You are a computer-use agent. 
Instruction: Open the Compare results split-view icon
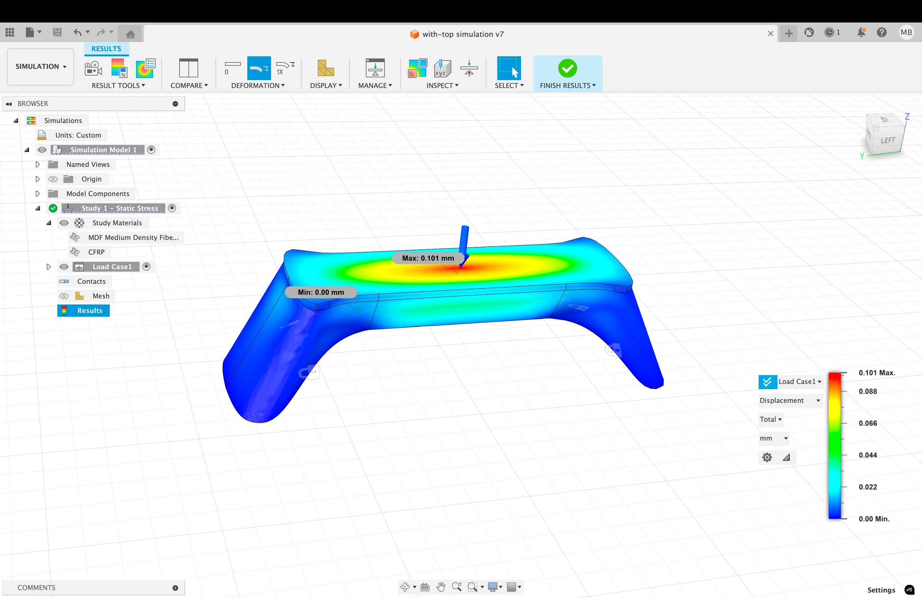pos(189,68)
